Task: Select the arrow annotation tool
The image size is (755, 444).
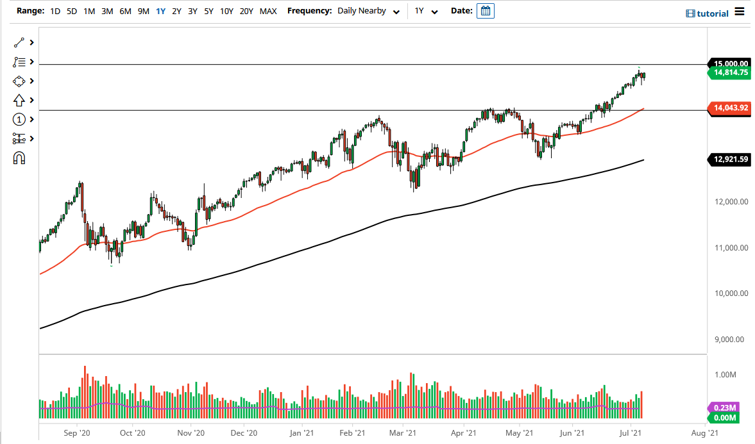Action: [x=19, y=100]
